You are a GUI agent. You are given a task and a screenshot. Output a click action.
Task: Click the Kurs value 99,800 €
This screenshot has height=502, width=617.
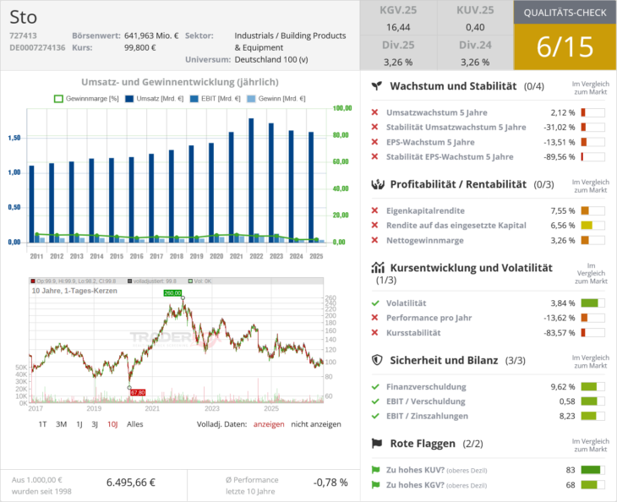140,47
